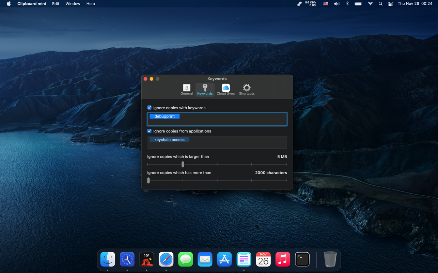Disable Ignore copies with keywords
The image size is (438, 273).
pos(149,108)
